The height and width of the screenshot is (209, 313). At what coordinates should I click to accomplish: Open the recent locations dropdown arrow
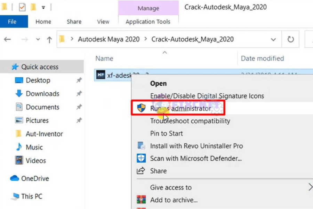click(x=38, y=40)
